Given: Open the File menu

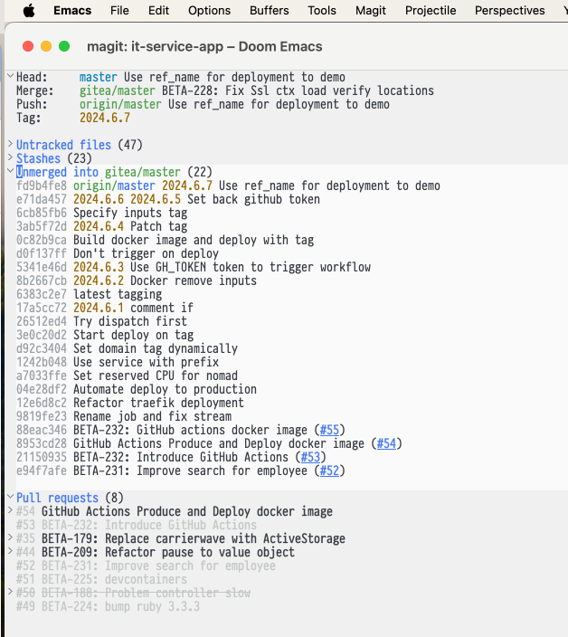Looking at the screenshot, I should (119, 11).
